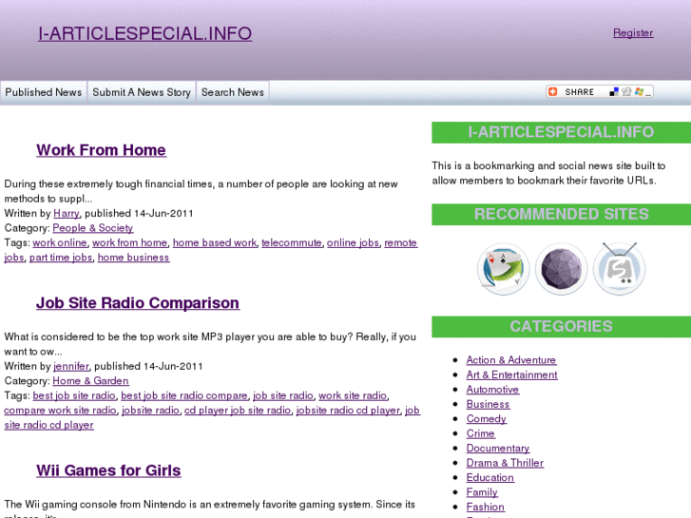Select Family in Categories
Viewport: 691px width, 518px height.
(x=482, y=492)
